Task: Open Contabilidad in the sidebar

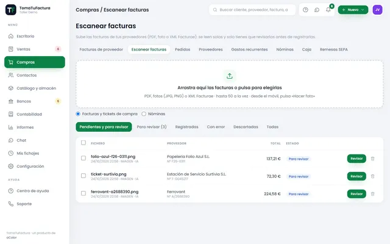Action: [x=35, y=114]
